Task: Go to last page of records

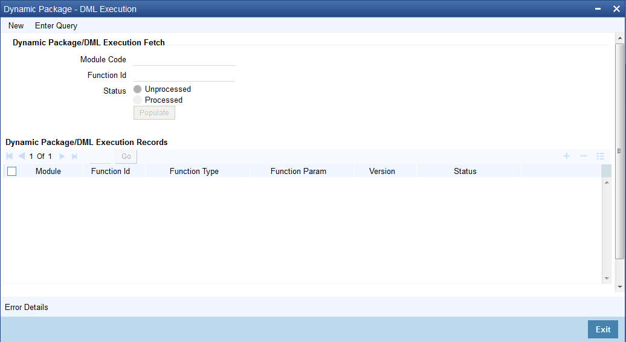Action: pos(74,156)
